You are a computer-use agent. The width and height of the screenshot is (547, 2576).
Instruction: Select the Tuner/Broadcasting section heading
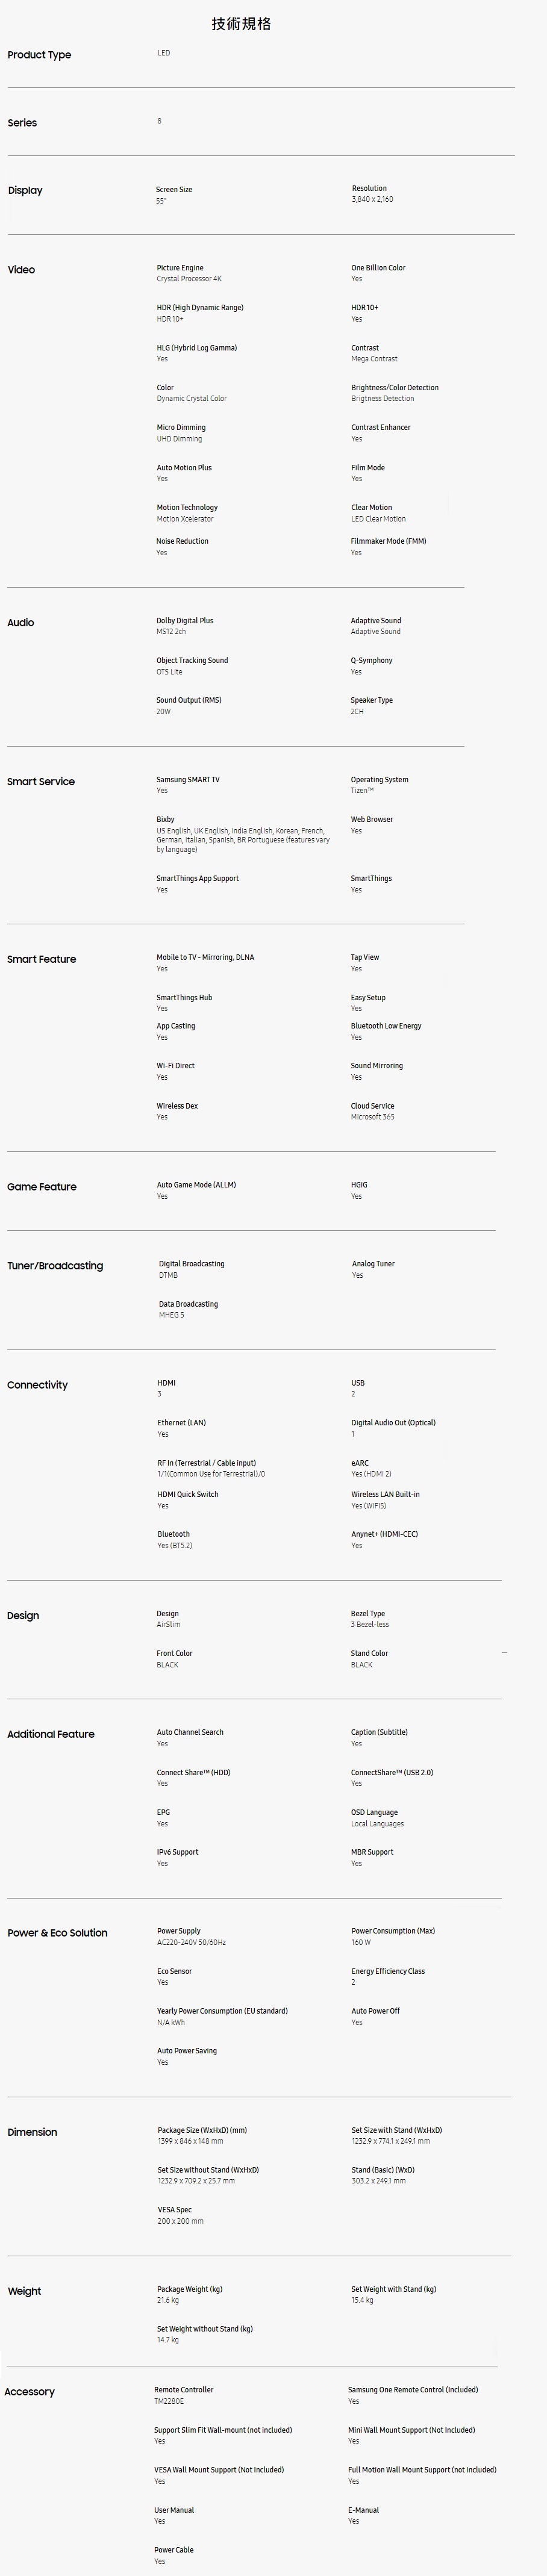55,1266
